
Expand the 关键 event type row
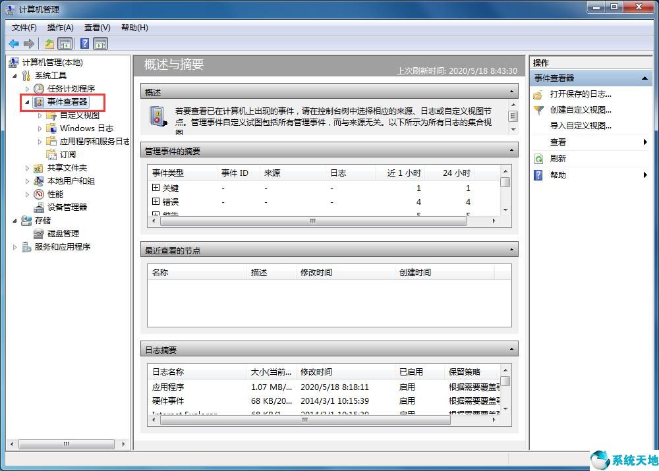click(155, 188)
